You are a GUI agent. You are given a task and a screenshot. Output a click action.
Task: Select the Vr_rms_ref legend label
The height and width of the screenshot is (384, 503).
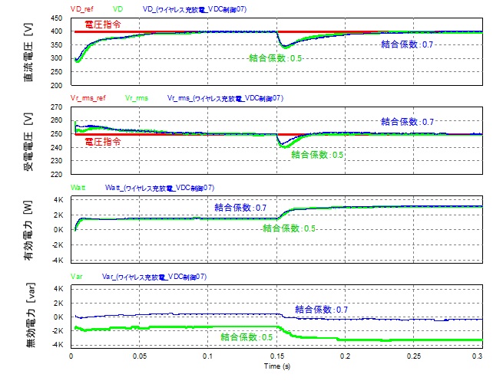click(87, 98)
